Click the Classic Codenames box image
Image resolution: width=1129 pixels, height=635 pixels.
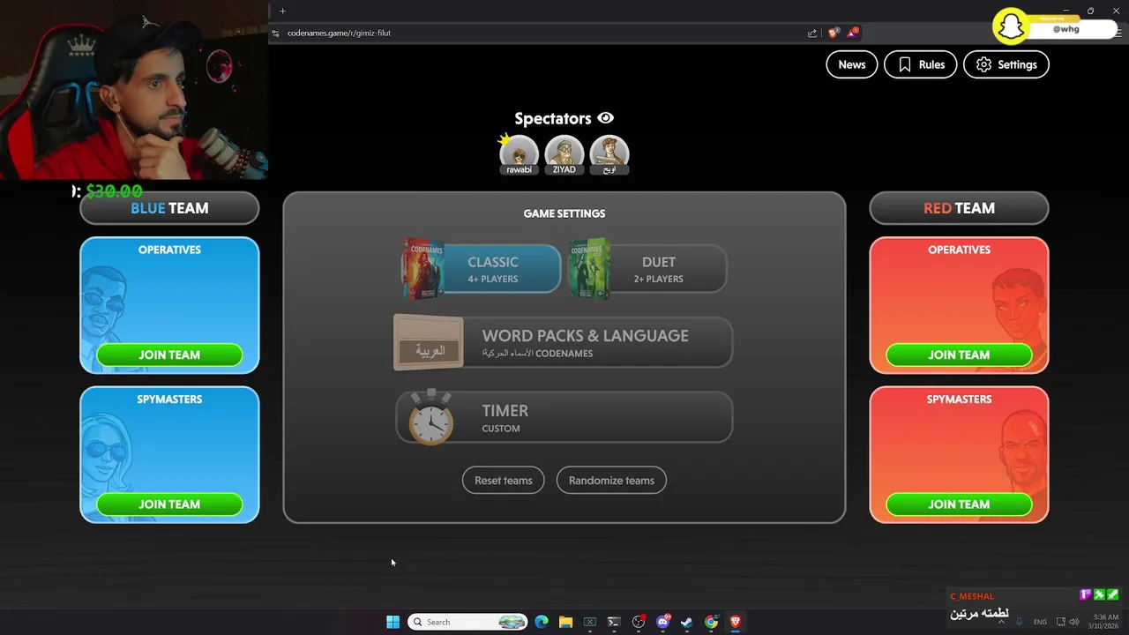pyautogui.click(x=423, y=269)
